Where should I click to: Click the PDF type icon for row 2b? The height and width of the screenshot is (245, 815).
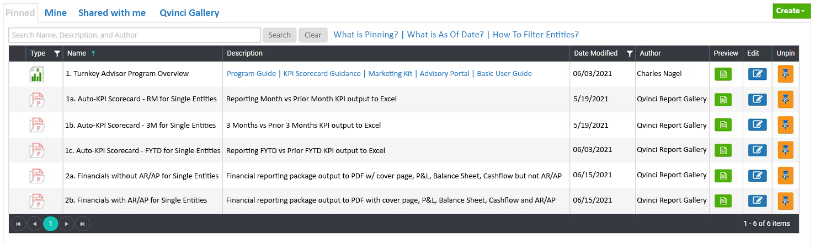click(36, 201)
